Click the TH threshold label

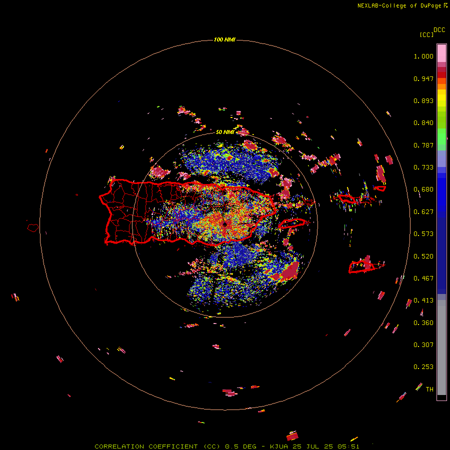tap(429, 389)
